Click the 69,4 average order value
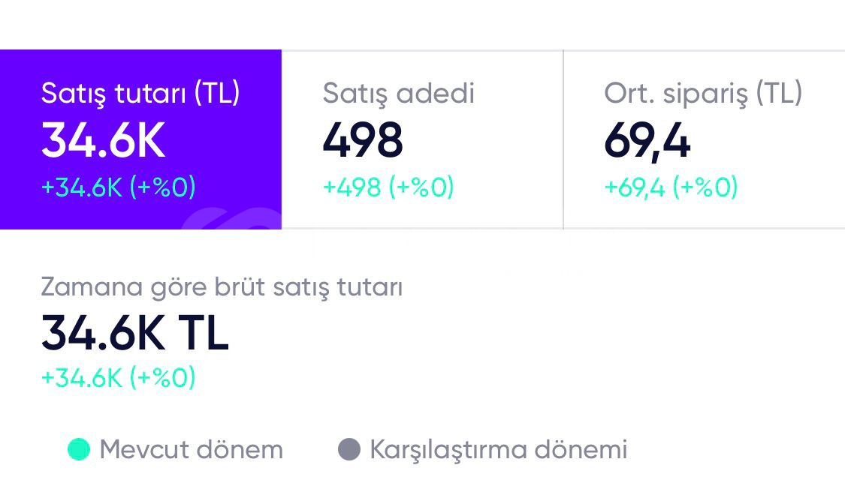This screenshot has width=845, height=483. click(647, 141)
